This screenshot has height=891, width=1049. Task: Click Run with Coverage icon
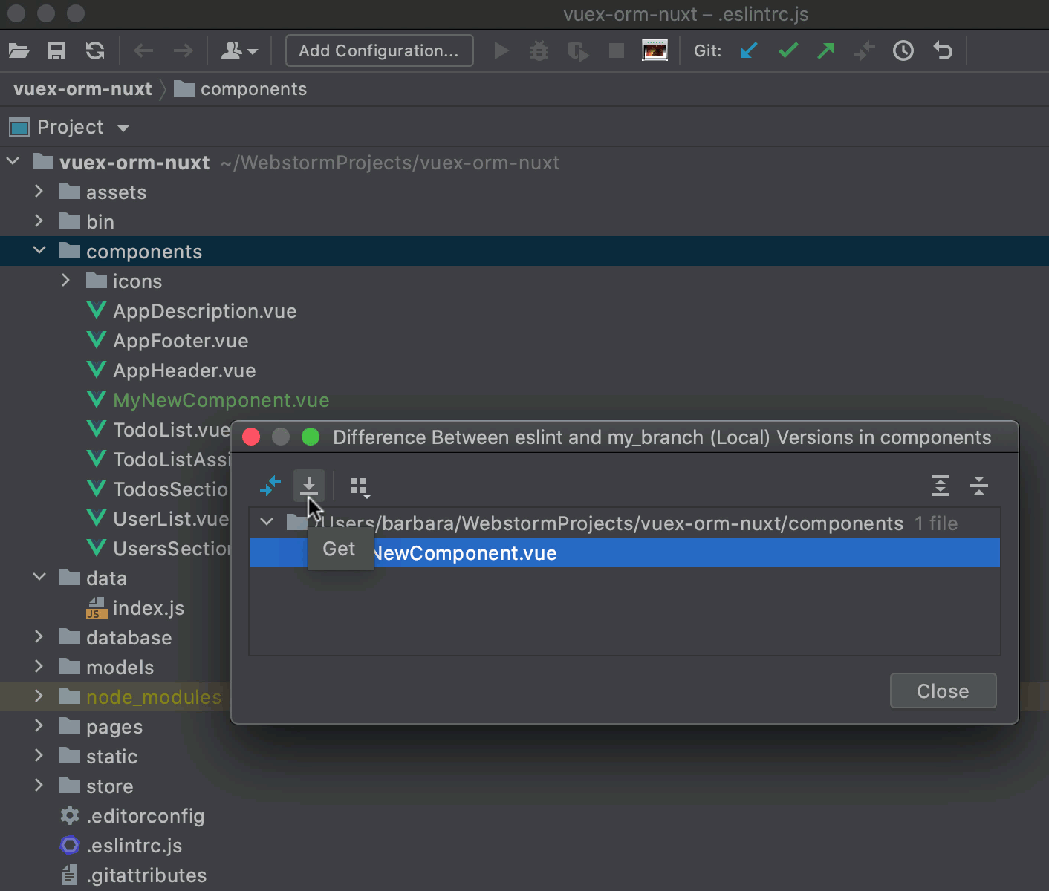pos(578,50)
